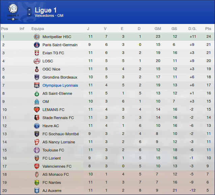This screenshot has width=215, height=195.
Task: Open AJ Auxerre team entry
Action: click(52, 191)
